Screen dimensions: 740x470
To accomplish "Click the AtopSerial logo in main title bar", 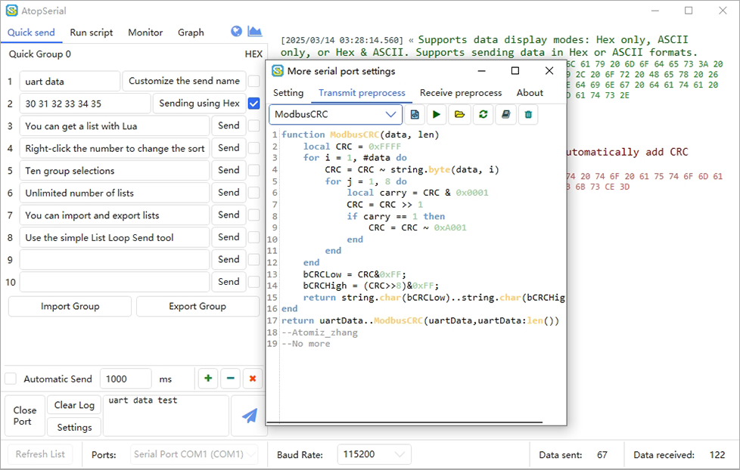I will coord(11,11).
